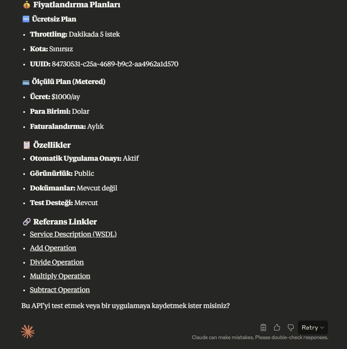Give the response a thumbs up

pyautogui.click(x=277, y=327)
